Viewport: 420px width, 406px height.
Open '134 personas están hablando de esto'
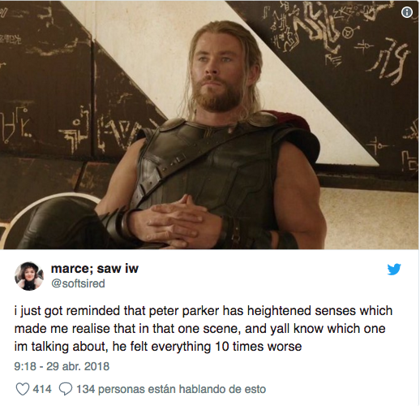[171, 389]
